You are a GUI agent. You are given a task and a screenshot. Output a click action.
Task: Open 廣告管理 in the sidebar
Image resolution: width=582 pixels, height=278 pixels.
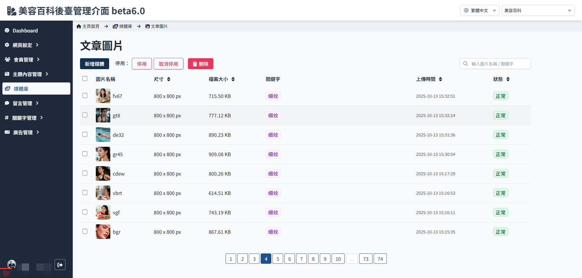point(36,132)
